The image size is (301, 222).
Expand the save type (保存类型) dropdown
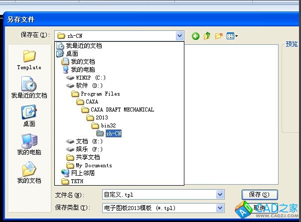(220, 208)
